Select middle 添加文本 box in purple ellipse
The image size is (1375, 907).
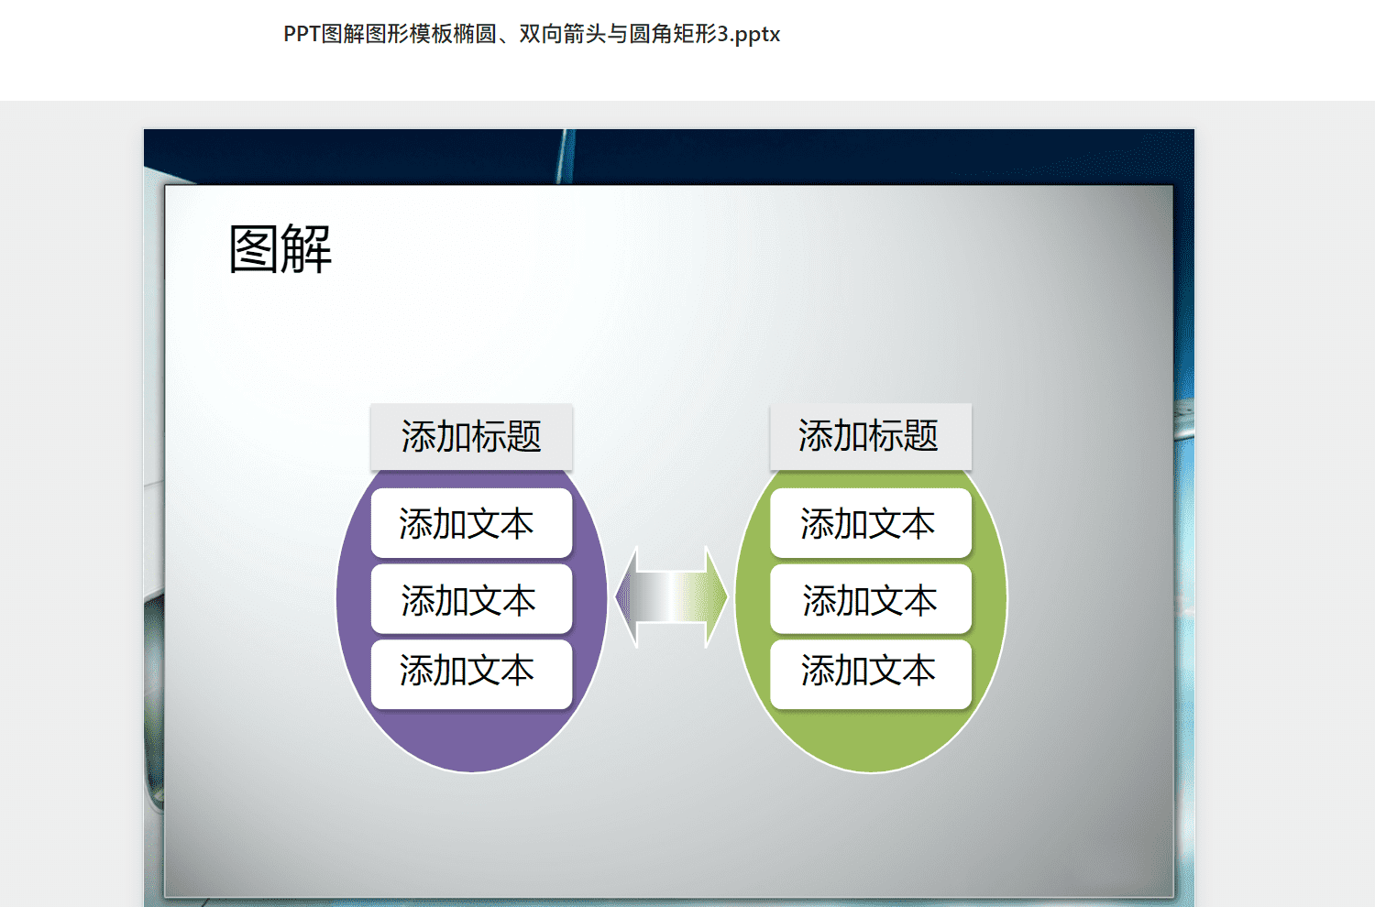coord(471,599)
